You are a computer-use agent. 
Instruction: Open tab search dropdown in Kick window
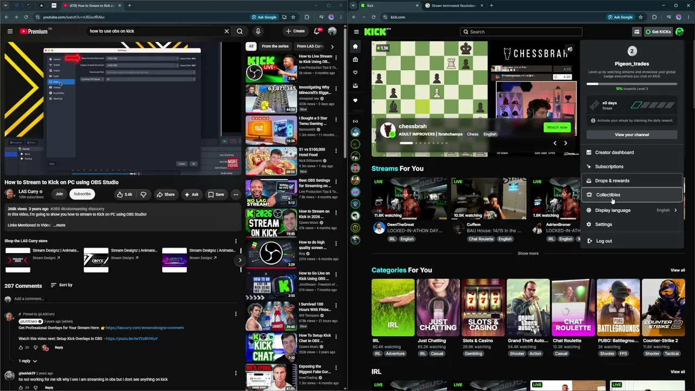point(354,5)
